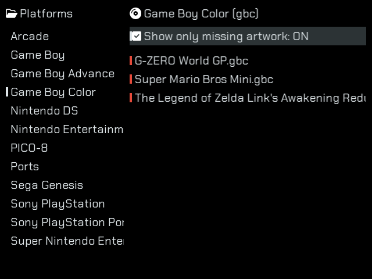Open the Game Boy Advance platform

click(62, 73)
